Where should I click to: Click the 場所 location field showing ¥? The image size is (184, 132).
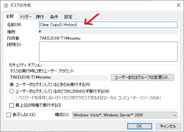(x=108, y=32)
